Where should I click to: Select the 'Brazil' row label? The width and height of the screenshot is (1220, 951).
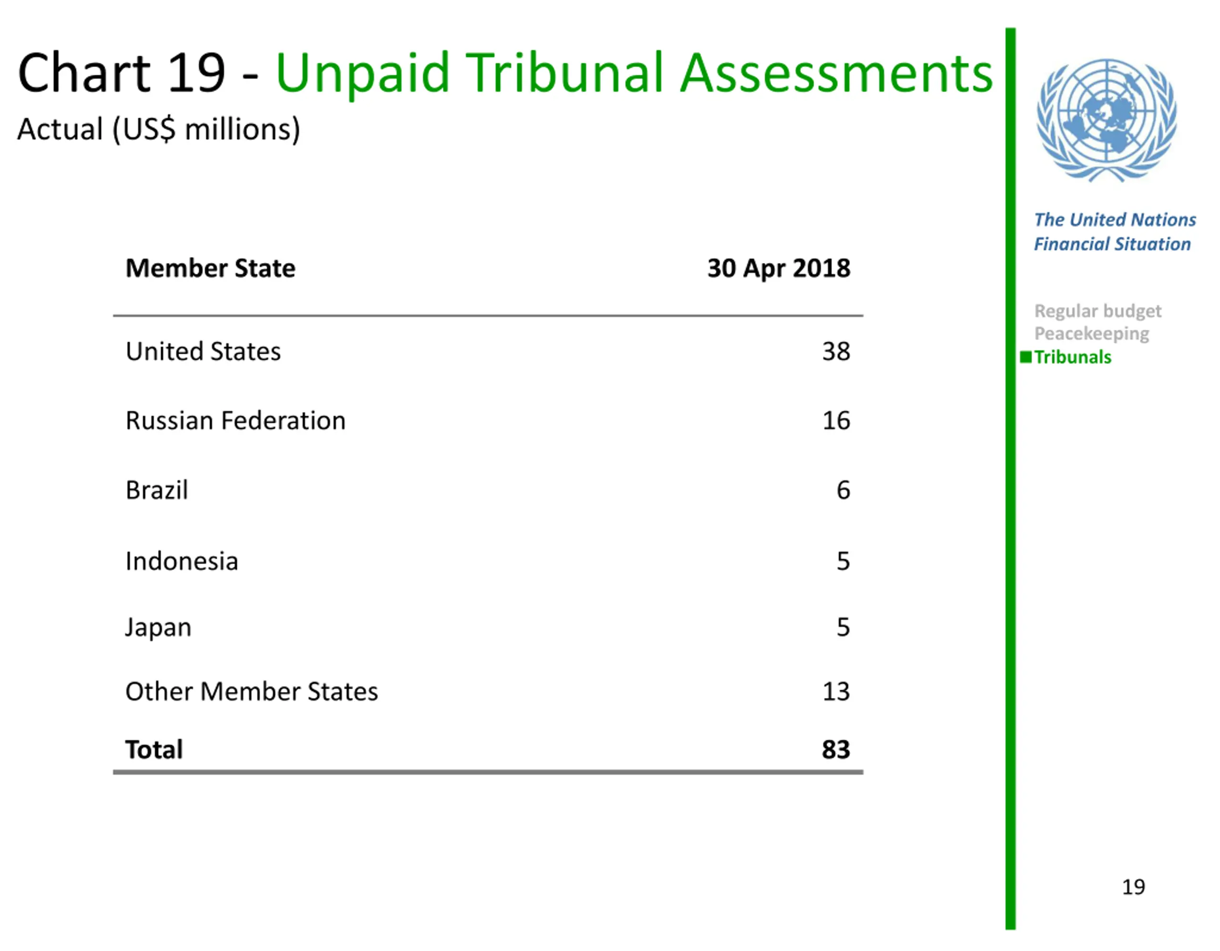tap(157, 490)
